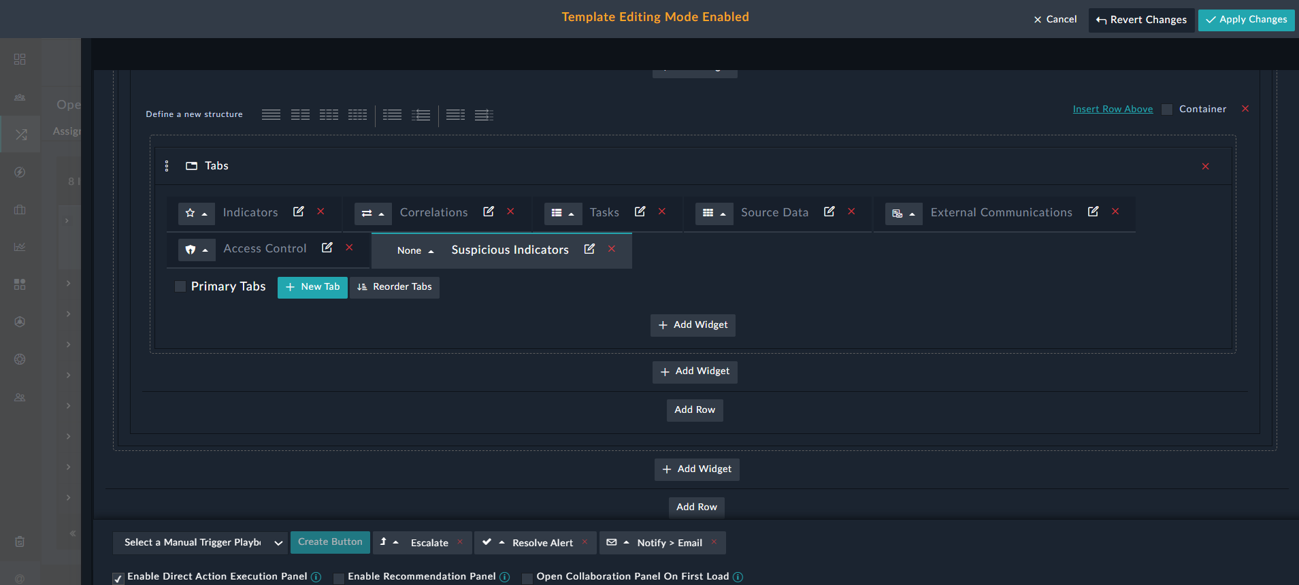Open the Access Control icon dropdown
The width and height of the screenshot is (1299, 585).
point(197,250)
